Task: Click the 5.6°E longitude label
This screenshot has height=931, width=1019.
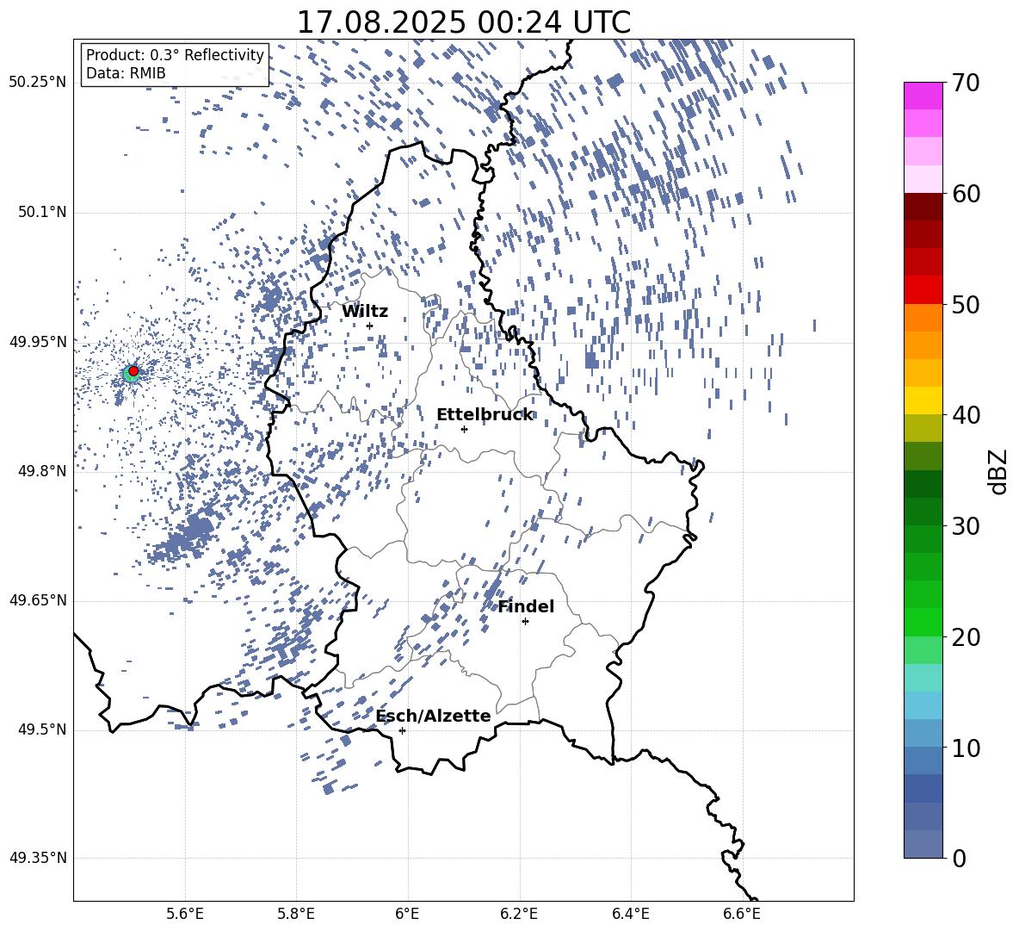Action: click(185, 914)
